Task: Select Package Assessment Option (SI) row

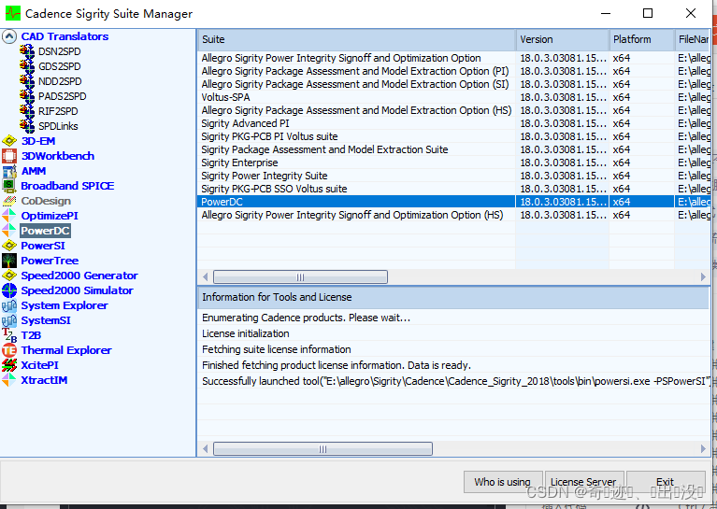Action: pyautogui.click(x=453, y=84)
